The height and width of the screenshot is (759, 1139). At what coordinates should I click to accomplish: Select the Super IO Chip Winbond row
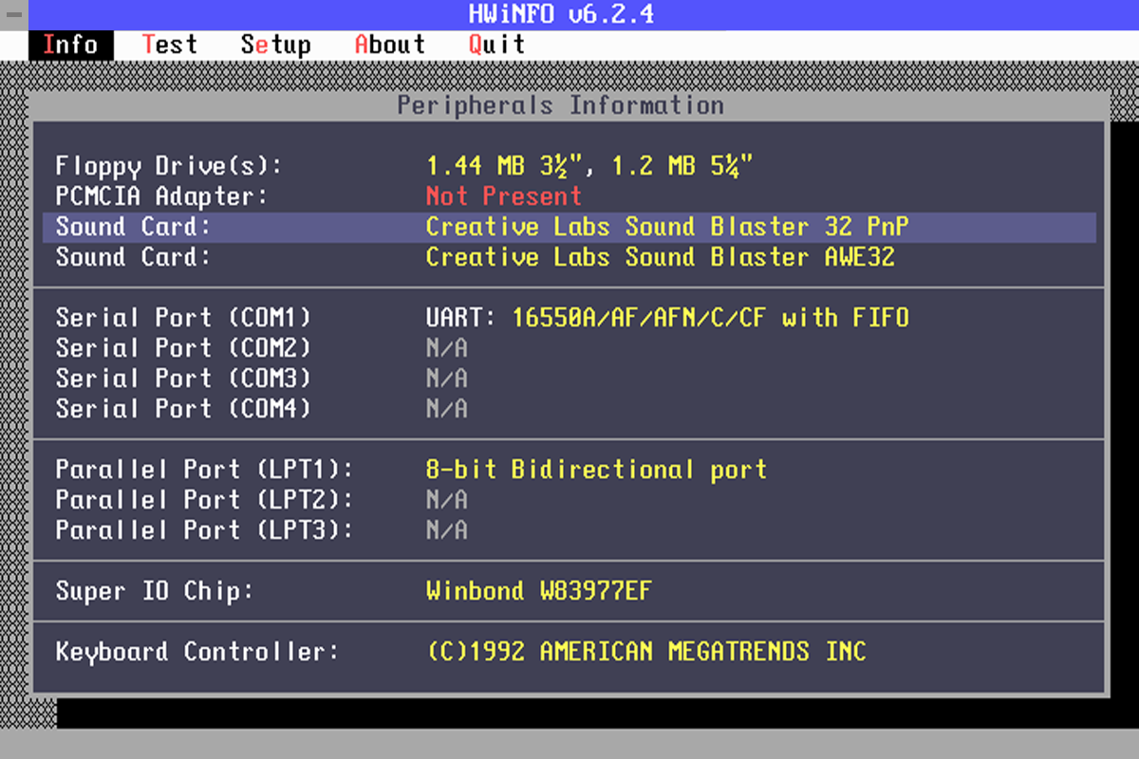pos(569,591)
